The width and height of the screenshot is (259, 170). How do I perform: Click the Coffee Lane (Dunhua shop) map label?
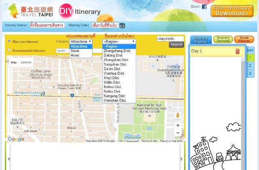pos(41,74)
